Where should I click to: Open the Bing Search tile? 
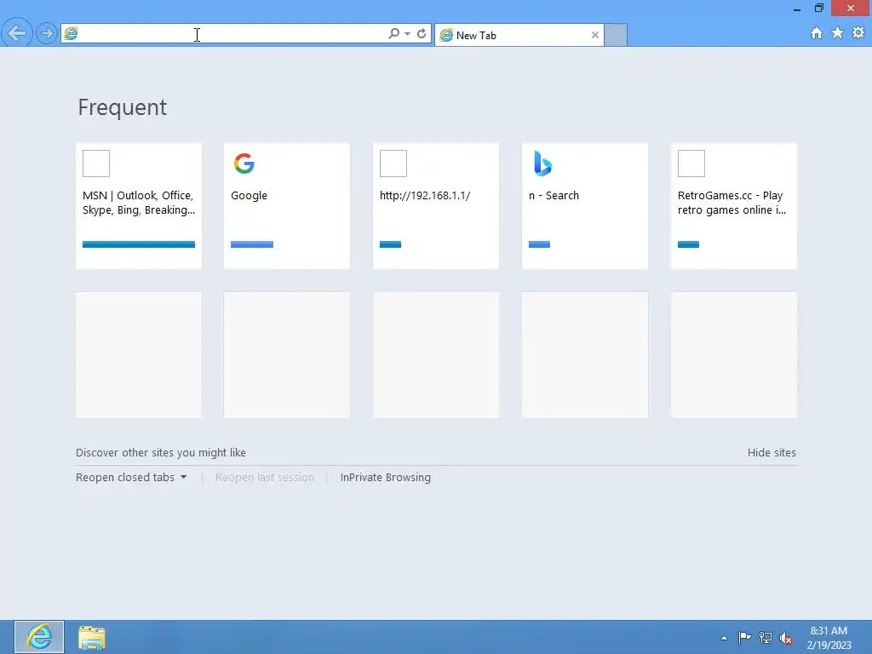(x=585, y=206)
